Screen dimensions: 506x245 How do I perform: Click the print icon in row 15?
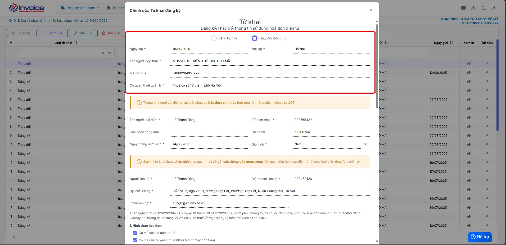(469, 190)
